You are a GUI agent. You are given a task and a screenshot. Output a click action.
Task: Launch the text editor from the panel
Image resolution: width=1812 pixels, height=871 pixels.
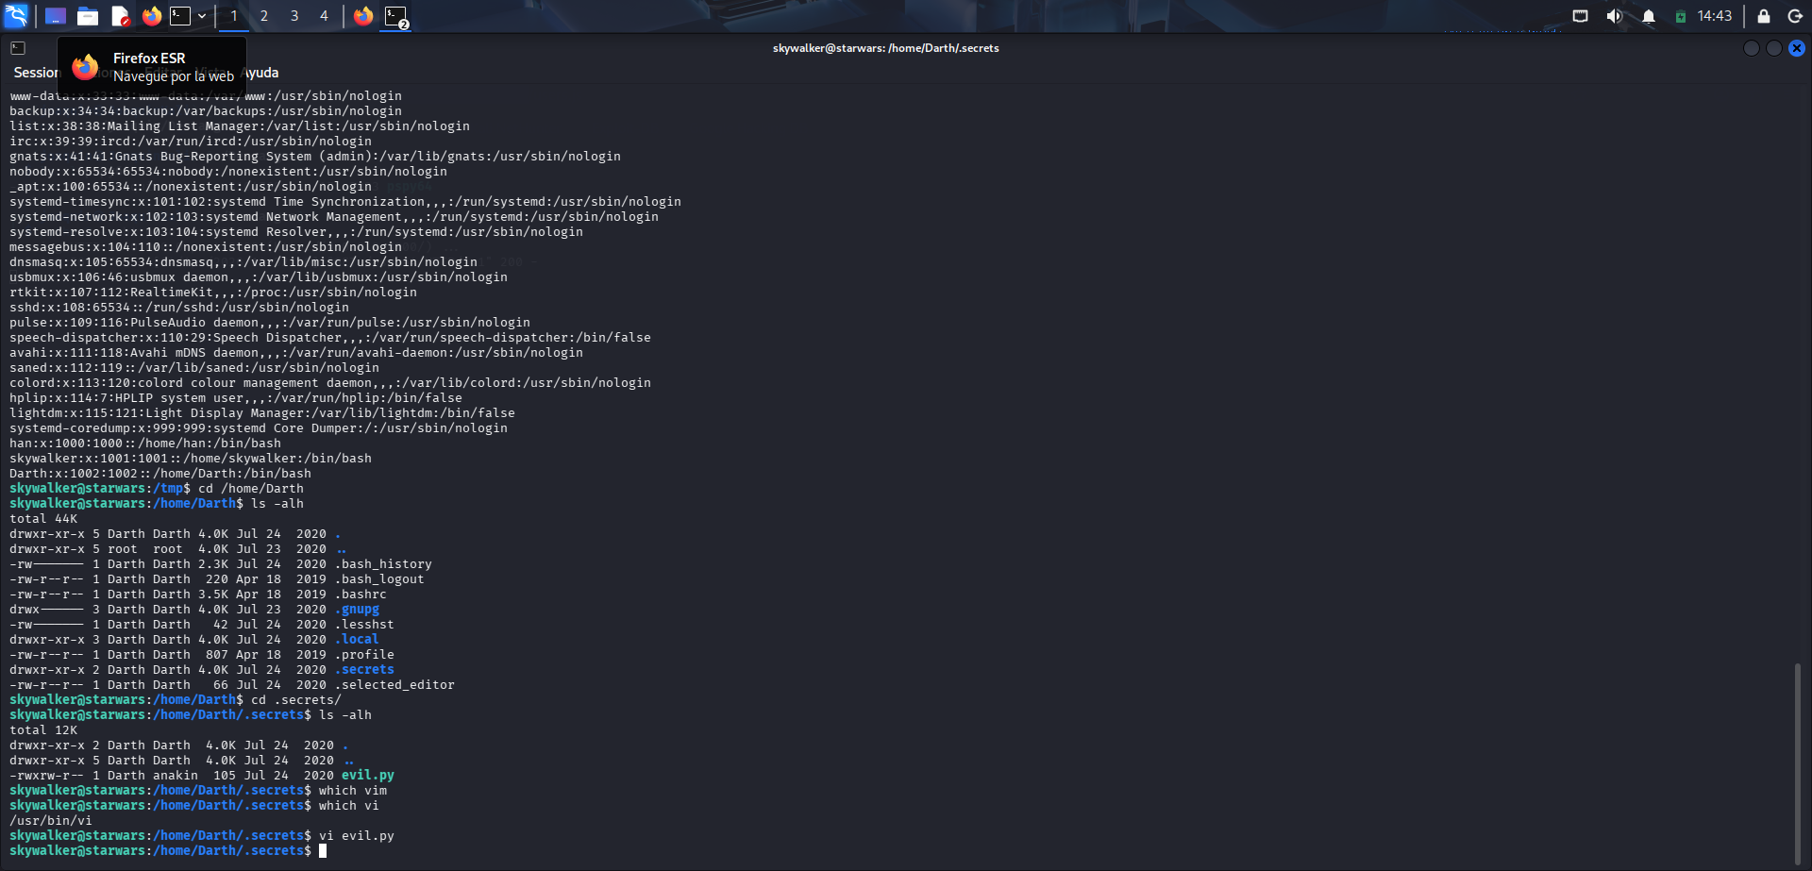120,16
